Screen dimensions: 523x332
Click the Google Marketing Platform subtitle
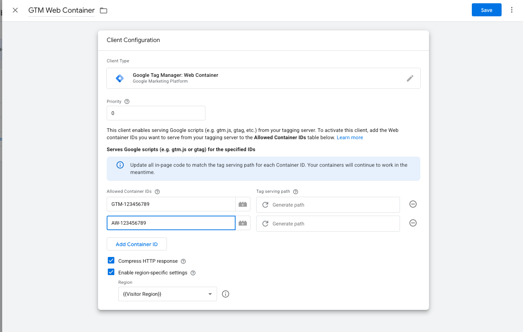[160, 81]
